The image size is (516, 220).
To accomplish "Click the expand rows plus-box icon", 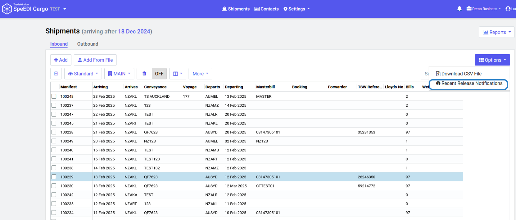I will point(56,74).
